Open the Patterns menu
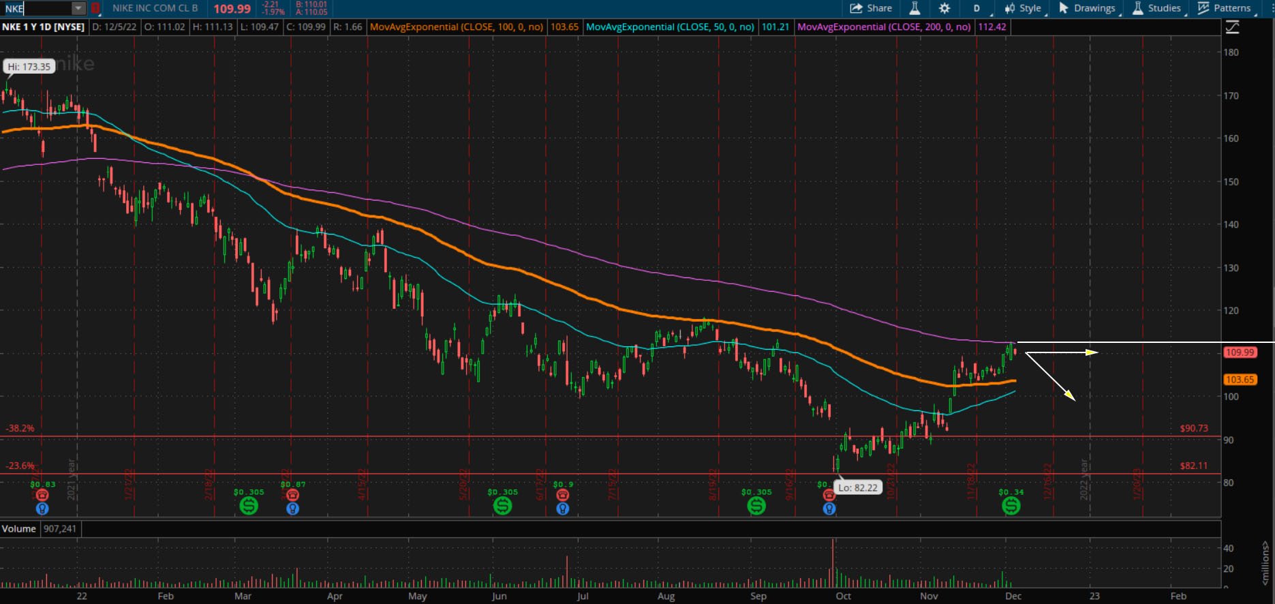This screenshot has width=1275, height=604. point(1225,8)
